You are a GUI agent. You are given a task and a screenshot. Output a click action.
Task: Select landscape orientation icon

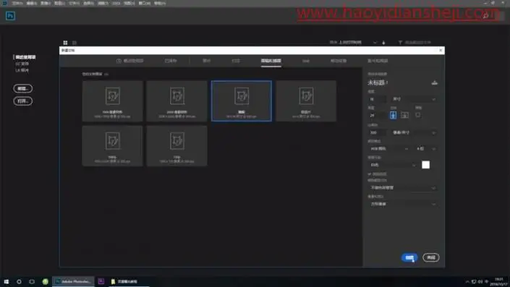click(x=404, y=115)
